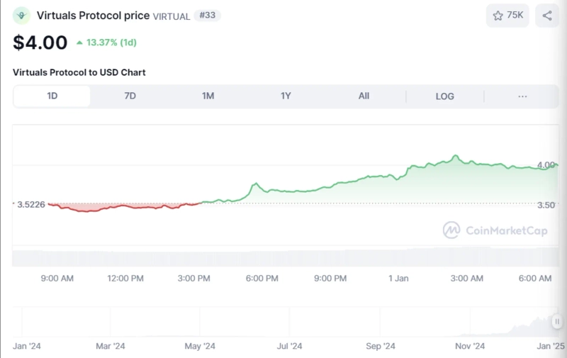567x358 pixels.
Task: Open the share icon button
Action: [x=546, y=15]
